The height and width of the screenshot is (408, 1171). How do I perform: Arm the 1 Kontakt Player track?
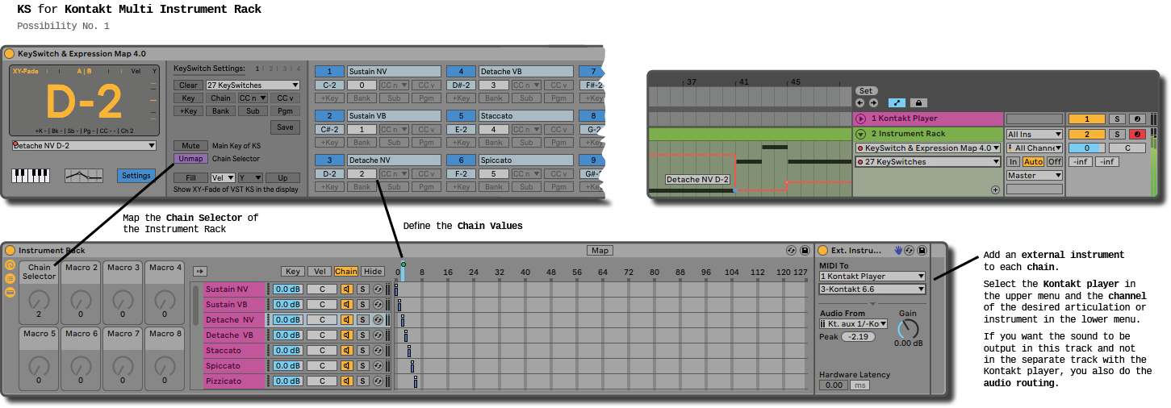coord(1137,119)
